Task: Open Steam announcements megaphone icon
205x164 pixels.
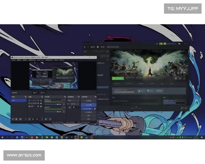Action: (157, 44)
